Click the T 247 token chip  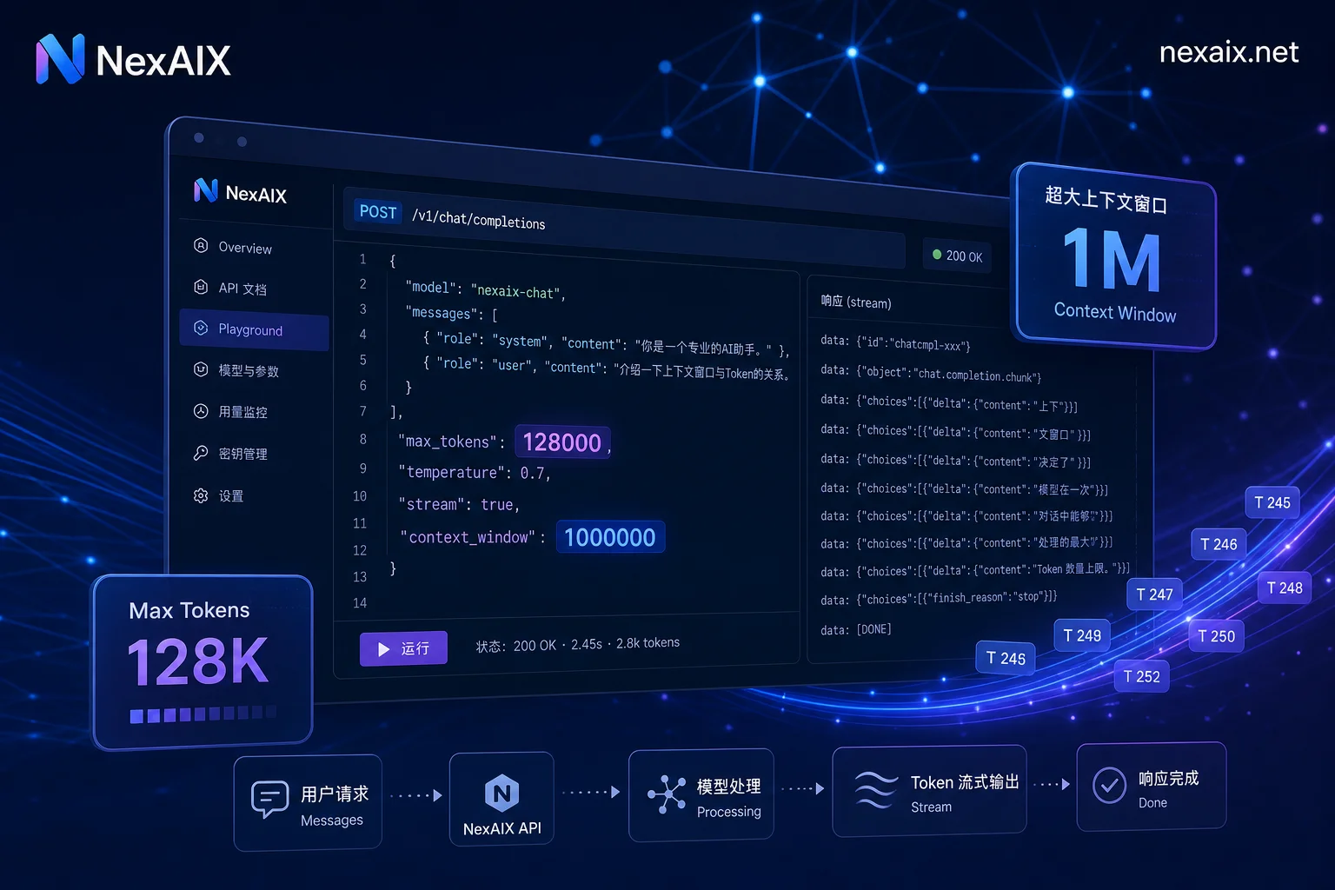tap(1154, 594)
